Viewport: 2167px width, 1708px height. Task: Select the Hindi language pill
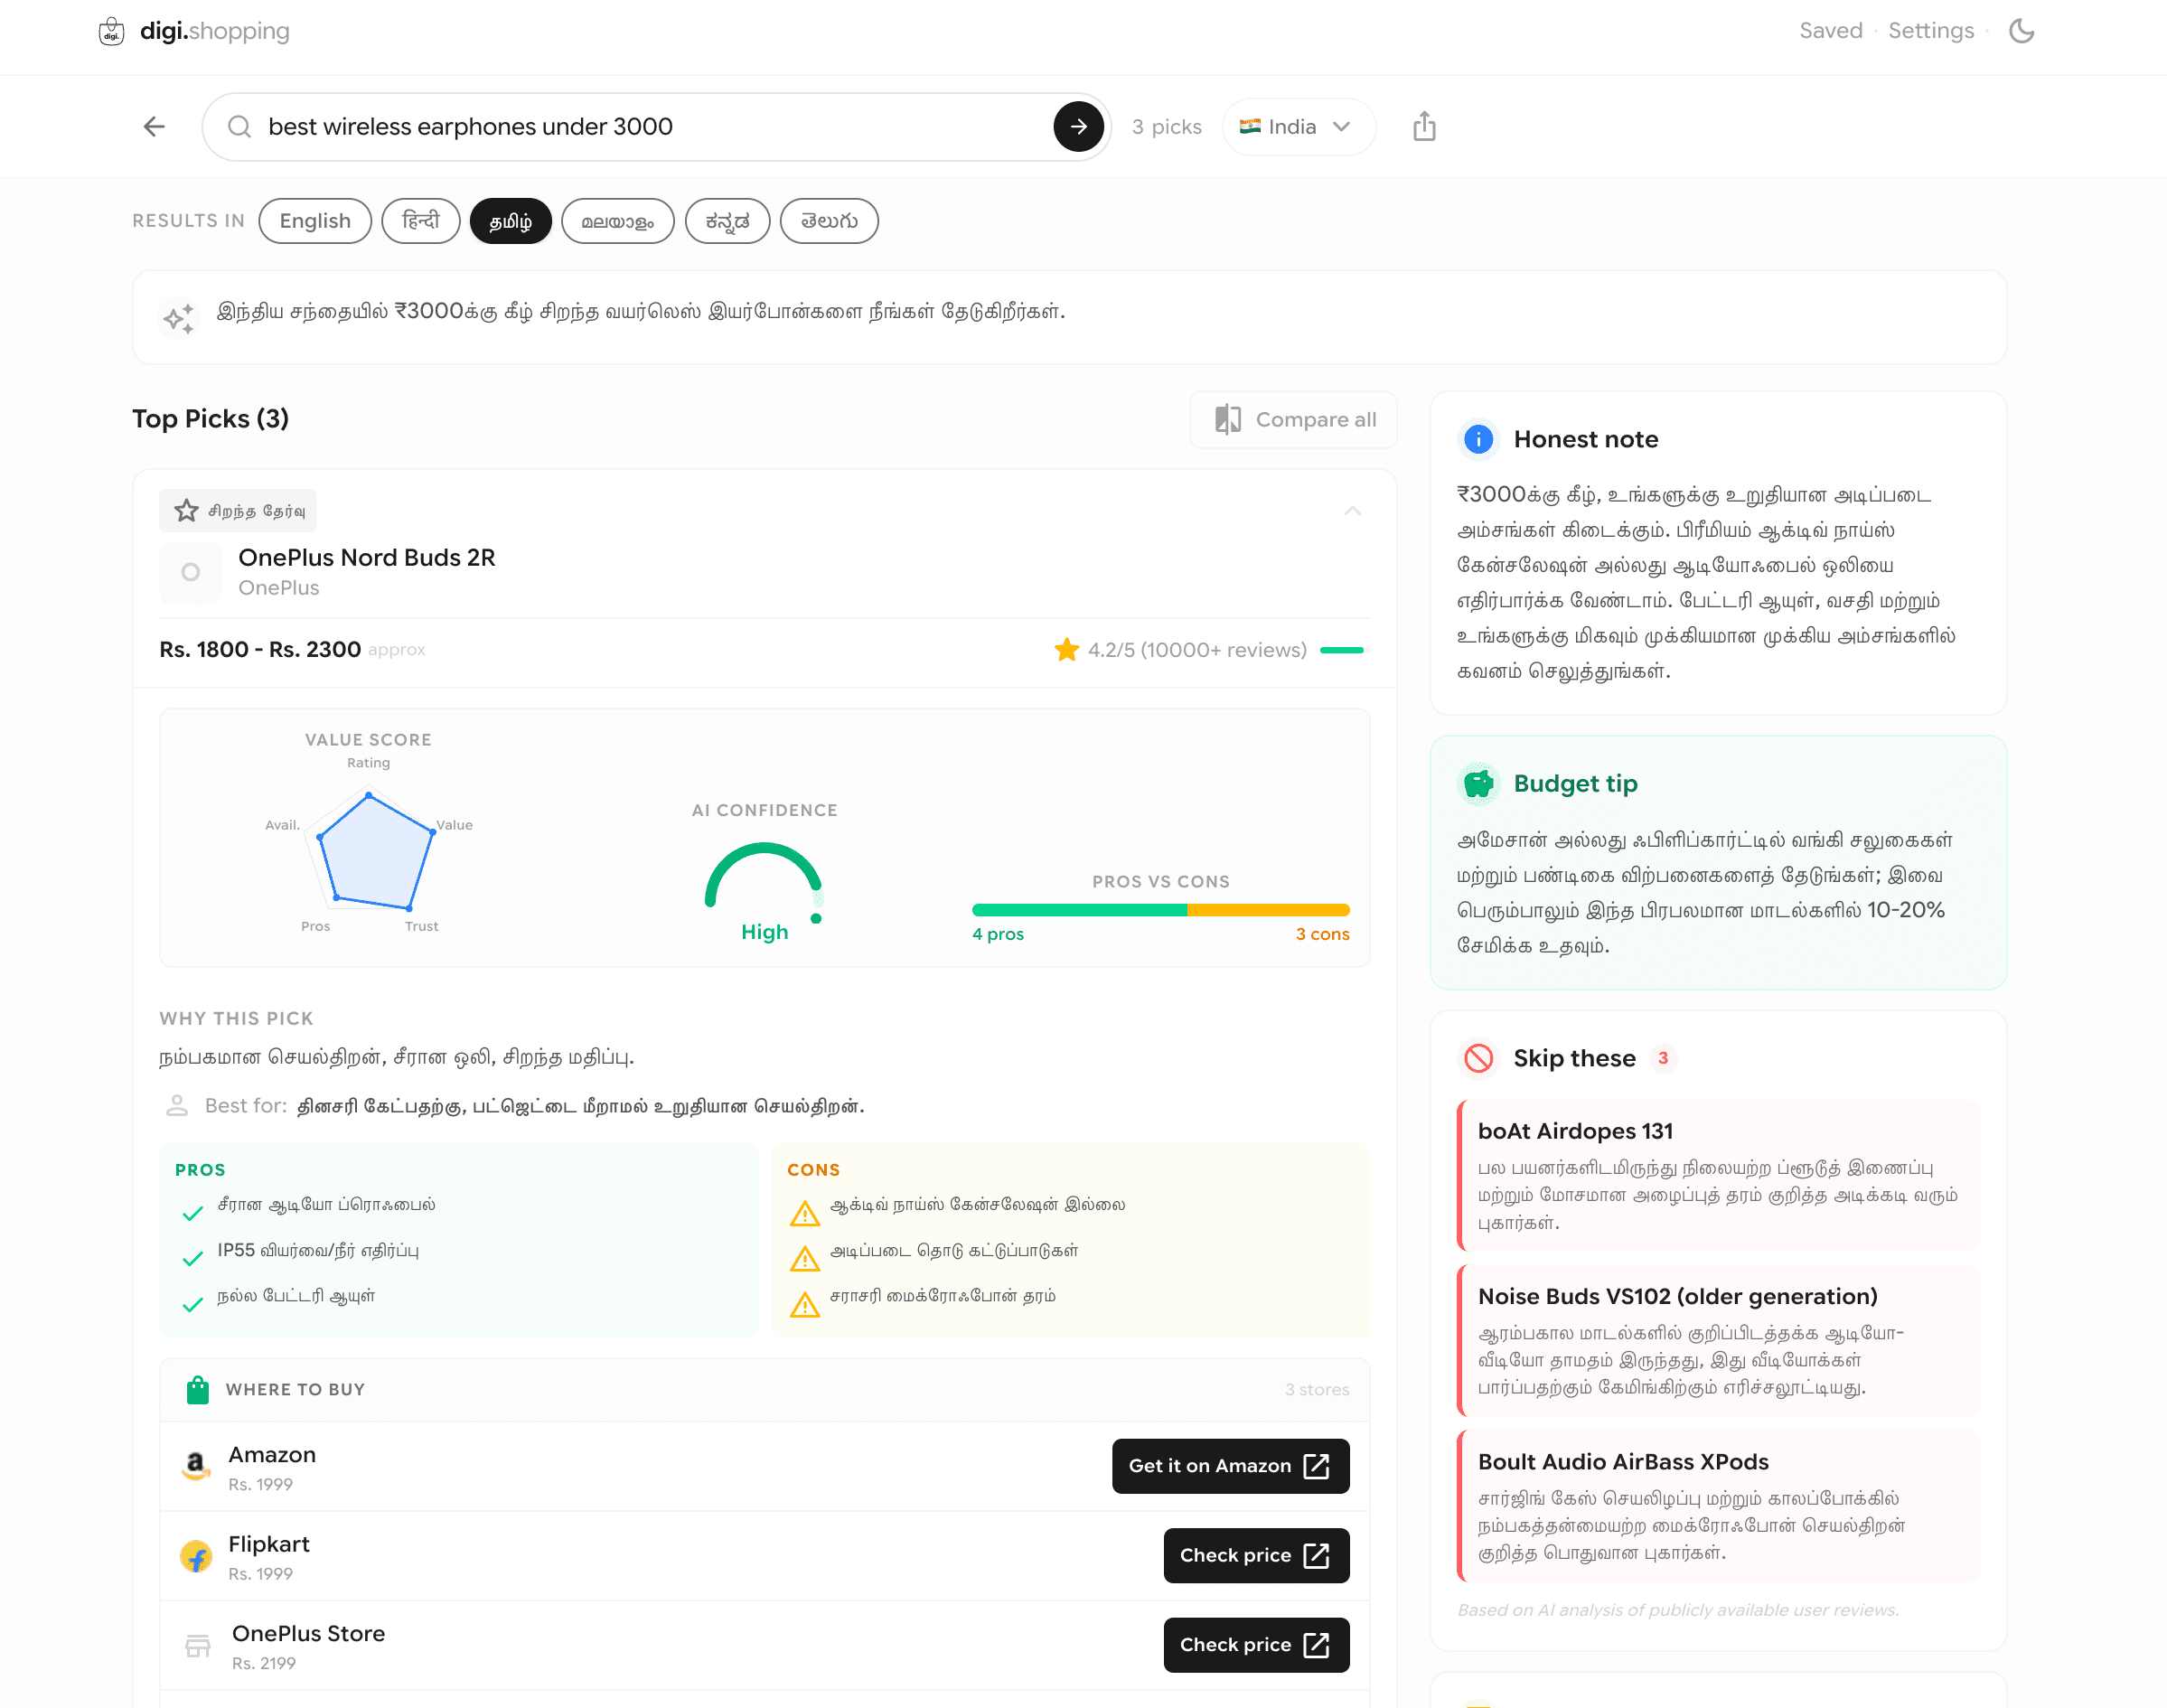point(420,221)
